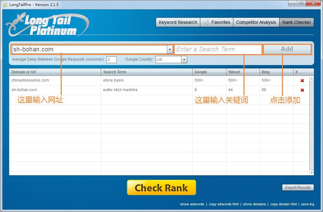Click copy adwords html link
The width and height of the screenshot is (323, 212).
(224, 204)
